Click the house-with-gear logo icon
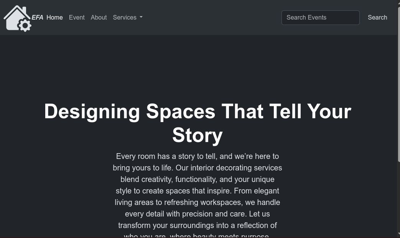Image resolution: width=400 pixels, height=238 pixels. 15,17
